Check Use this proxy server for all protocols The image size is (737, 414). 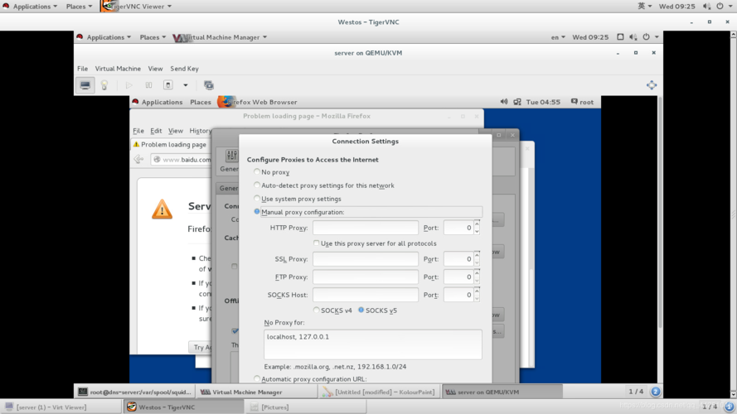tap(317, 243)
